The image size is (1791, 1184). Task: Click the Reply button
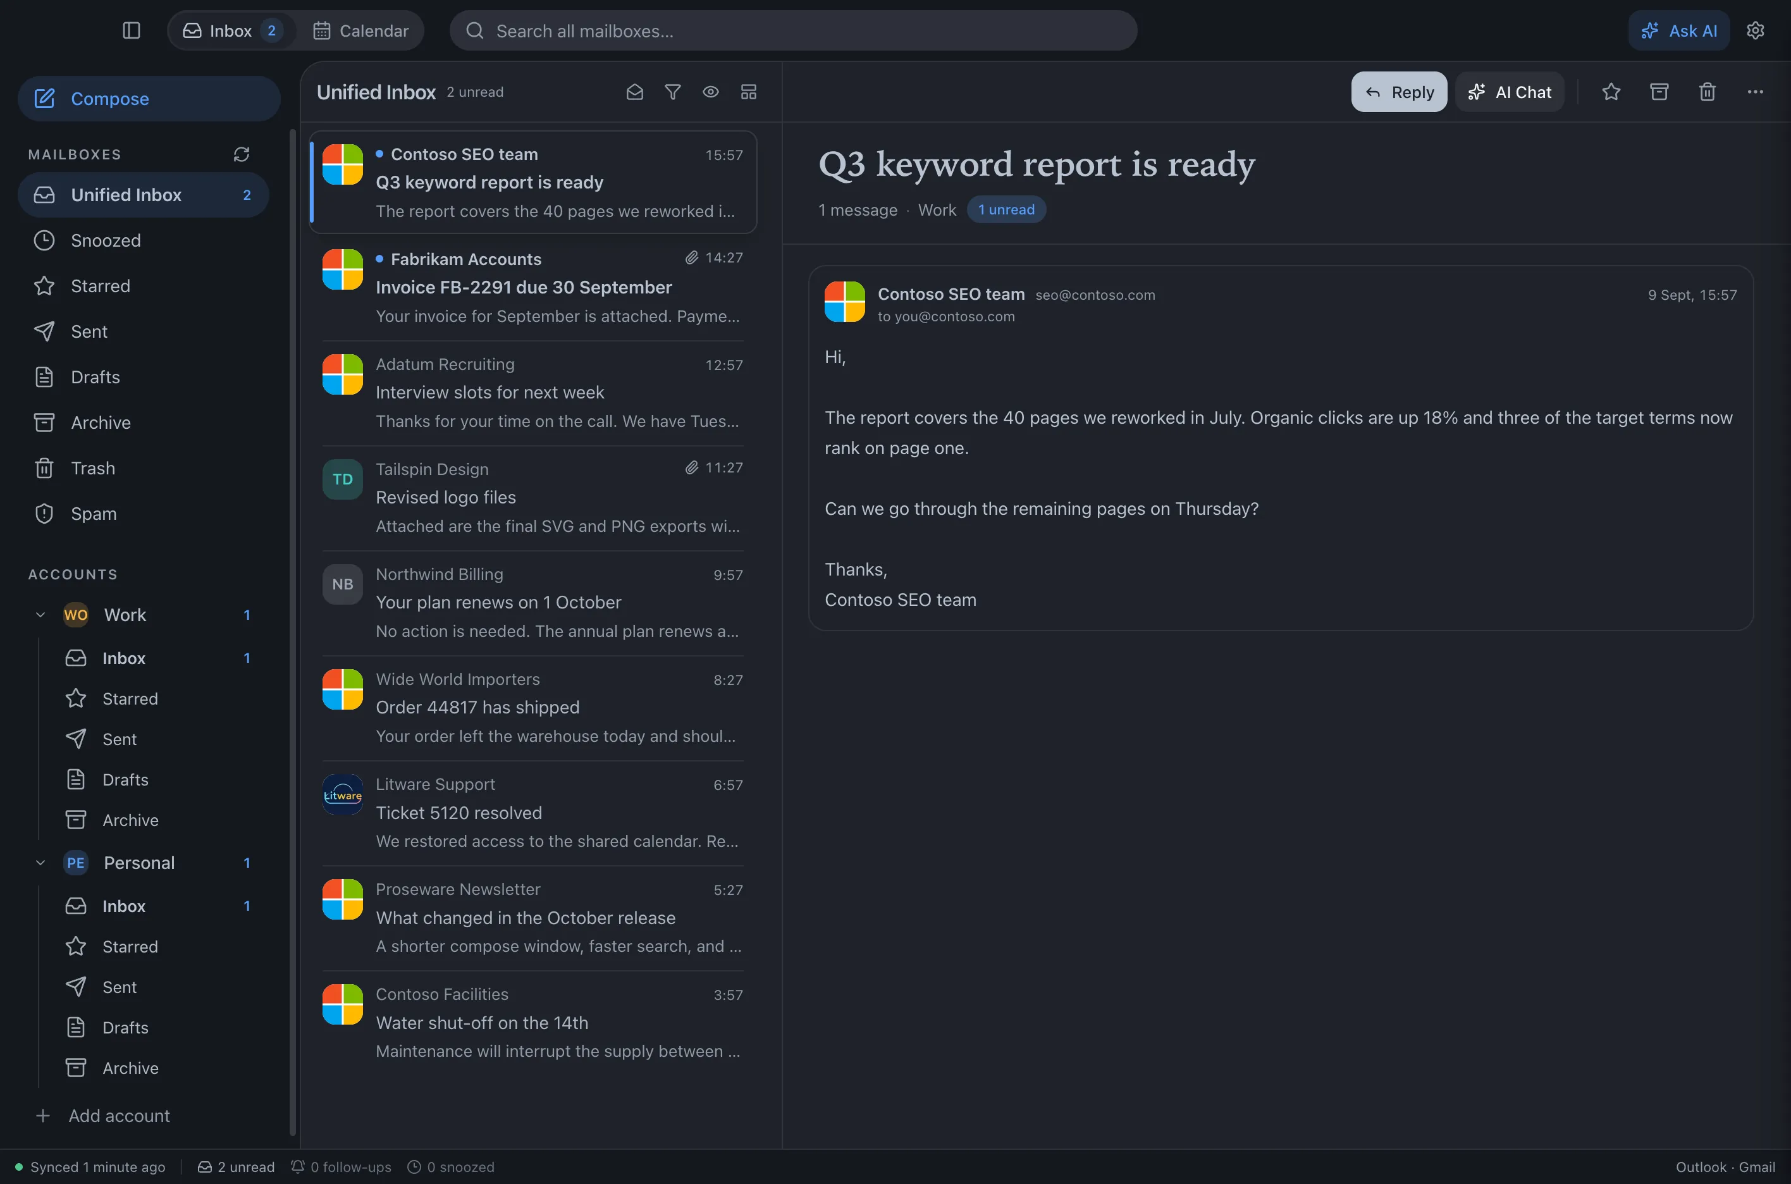(1399, 91)
